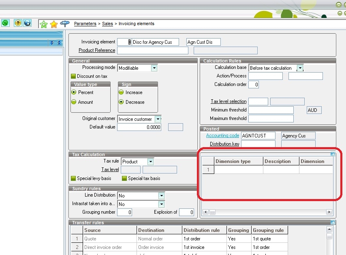Click the expand icon on Transfer rules header
The height and width of the screenshot is (255, 346).
click(333, 222)
